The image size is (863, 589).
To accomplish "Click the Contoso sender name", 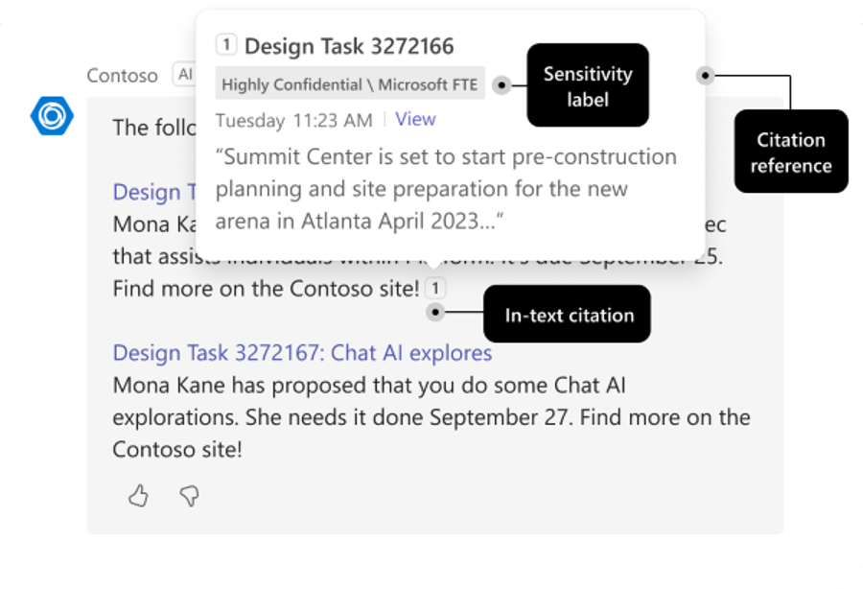I will click(x=122, y=75).
